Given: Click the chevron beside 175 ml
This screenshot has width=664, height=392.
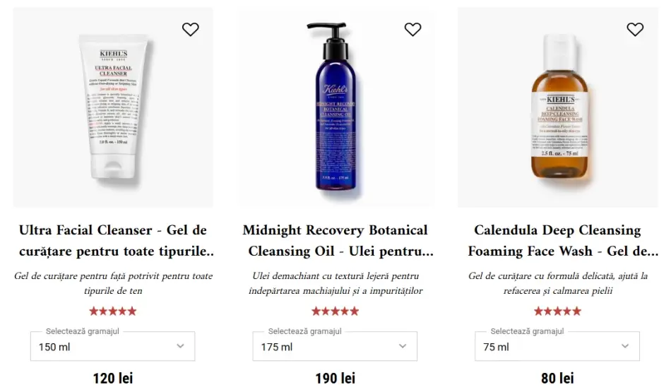Looking at the screenshot, I should tap(403, 346).
